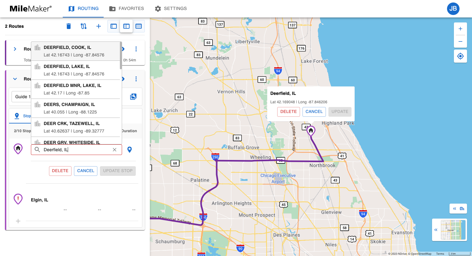The width and height of the screenshot is (472, 256).
Task: Click CANCEL in the map popup
Action: pos(314,112)
